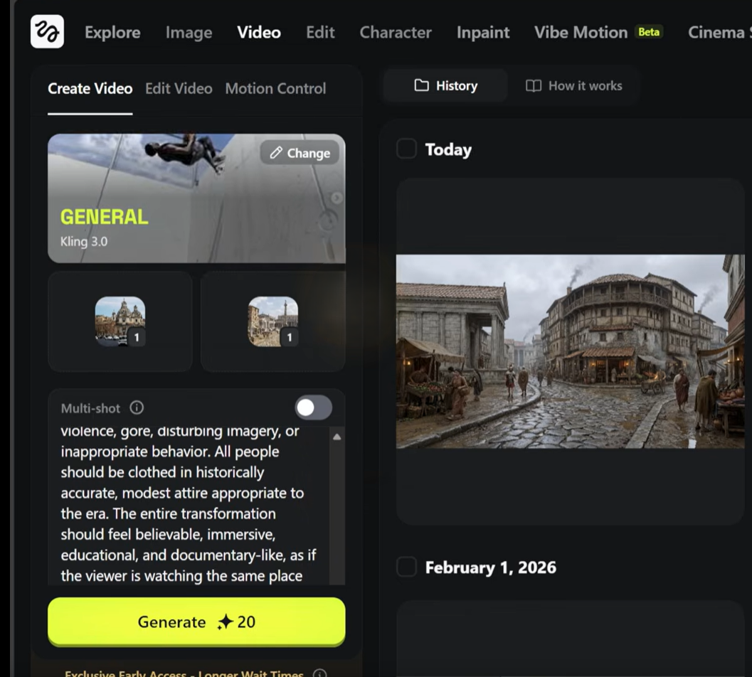Click the prompt scrollbar up arrow
Viewport: 752px width, 677px height.
coord(337,437)
